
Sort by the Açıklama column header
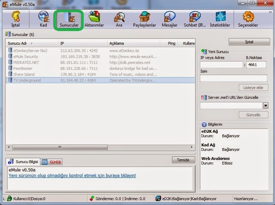click(133, 43)
